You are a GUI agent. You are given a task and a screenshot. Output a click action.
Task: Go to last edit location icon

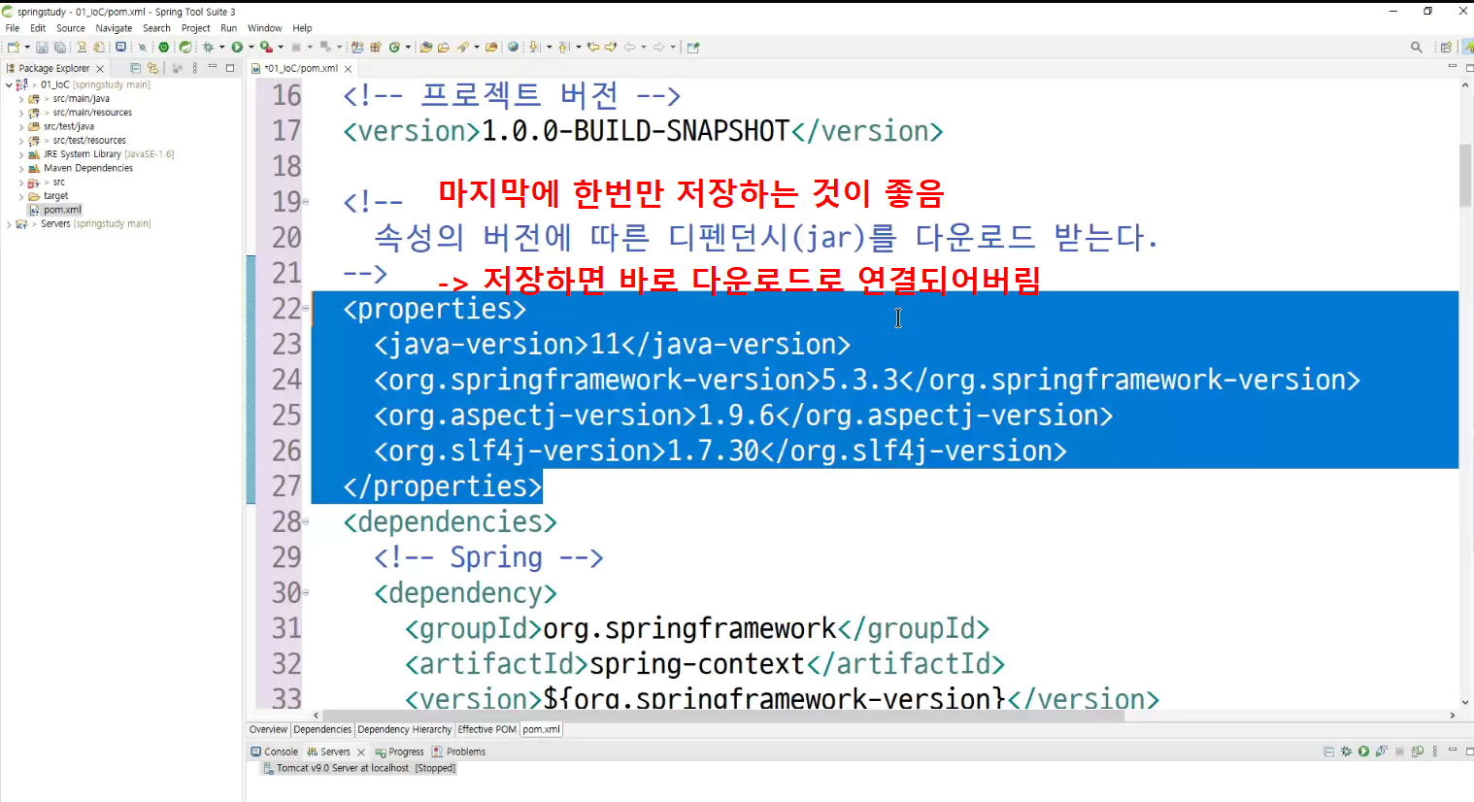(592, 47)
